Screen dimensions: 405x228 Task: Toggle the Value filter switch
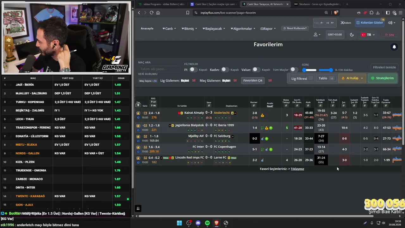(256, 70)
